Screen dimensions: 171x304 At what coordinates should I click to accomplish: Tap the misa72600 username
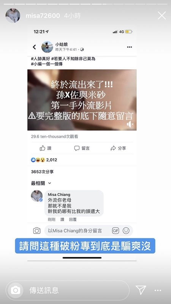(43, 16)
